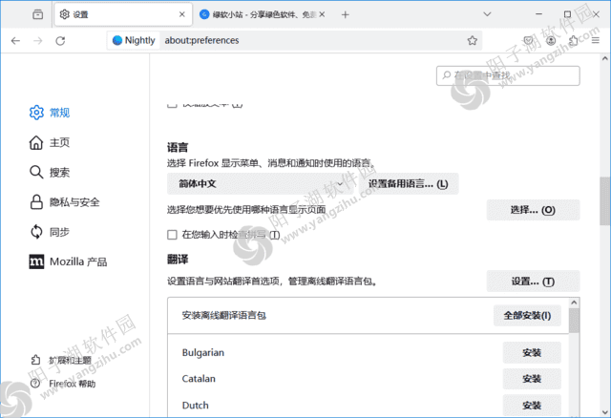Open the hamburger application menu
This screenshot has height=418, width=611.
click(596, 40)
